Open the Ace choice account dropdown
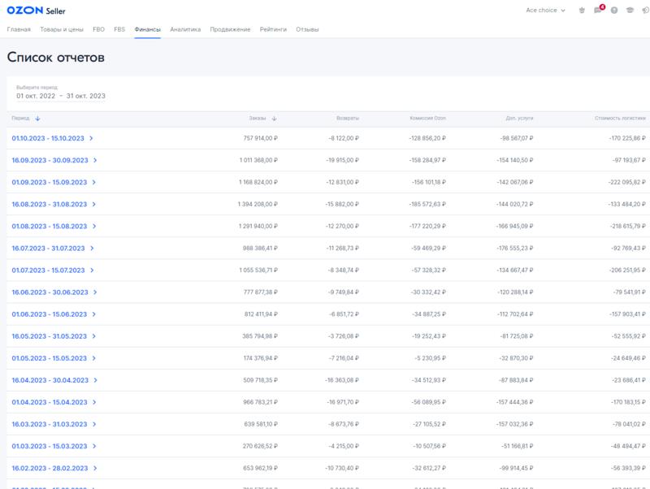The width and height of the screenshot is (650, 489). pyautogui.click(x=545, y=11)
